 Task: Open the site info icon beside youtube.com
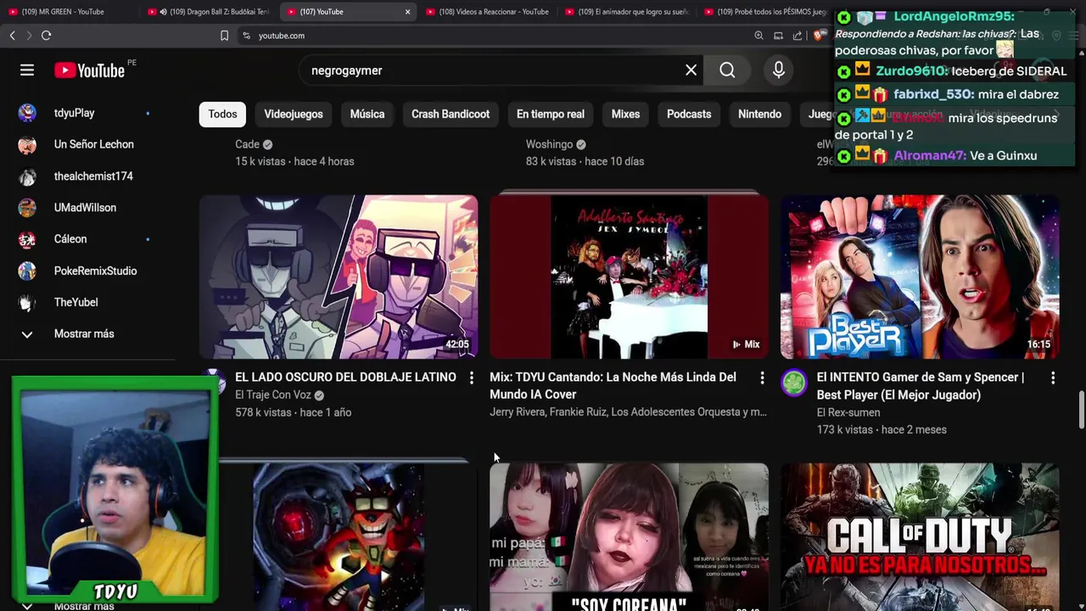coord(247,36)
